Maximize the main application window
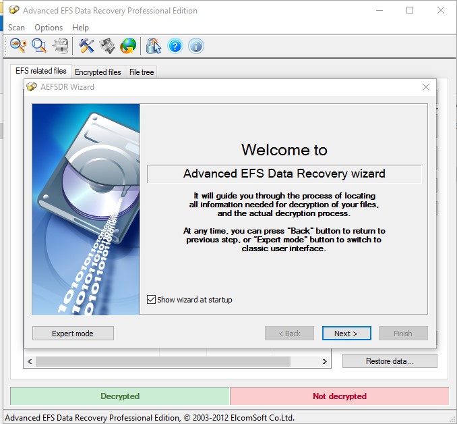 (x=410, y=10)
